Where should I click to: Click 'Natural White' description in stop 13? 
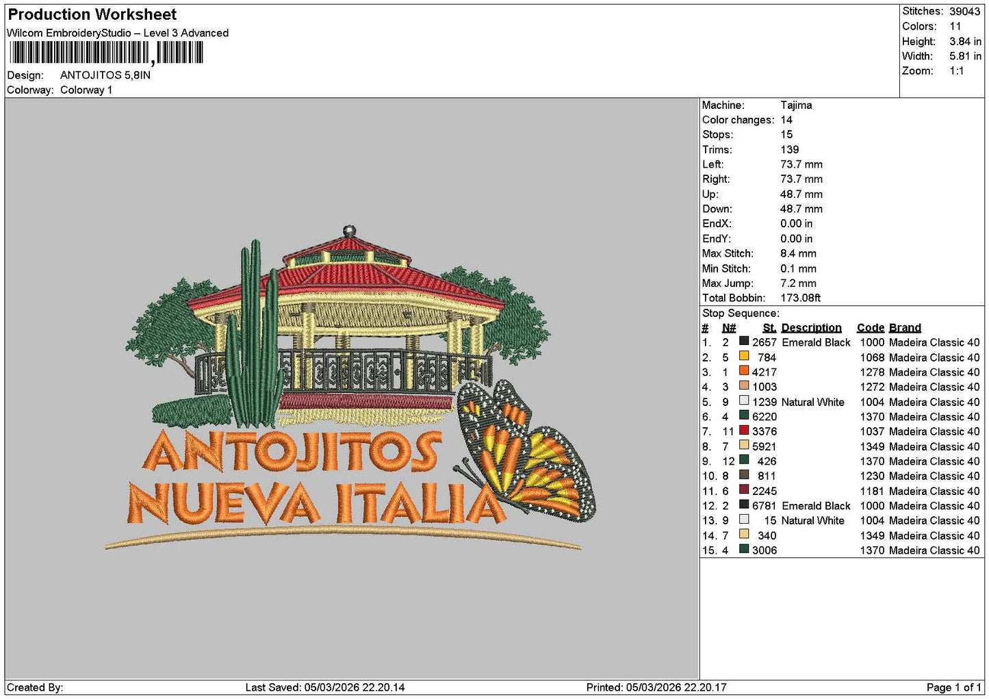click(813, 521)
